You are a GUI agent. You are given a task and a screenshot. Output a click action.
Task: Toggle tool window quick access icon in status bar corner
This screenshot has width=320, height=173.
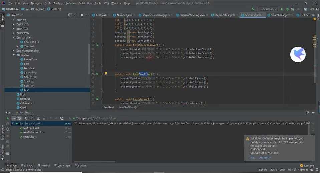coord(3,170)
